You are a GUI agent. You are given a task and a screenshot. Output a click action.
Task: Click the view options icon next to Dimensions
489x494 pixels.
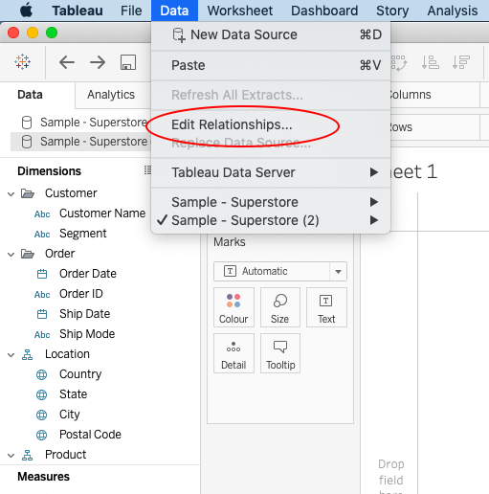pos(147,170)
